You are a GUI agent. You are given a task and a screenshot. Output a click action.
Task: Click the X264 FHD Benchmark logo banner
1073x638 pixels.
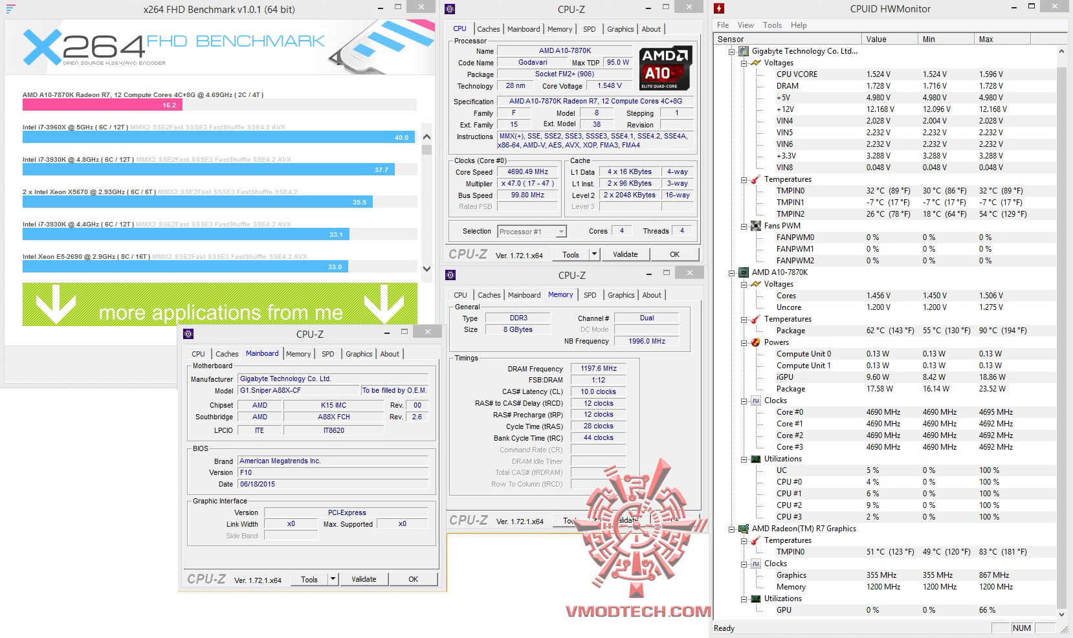tap(220, 47)
